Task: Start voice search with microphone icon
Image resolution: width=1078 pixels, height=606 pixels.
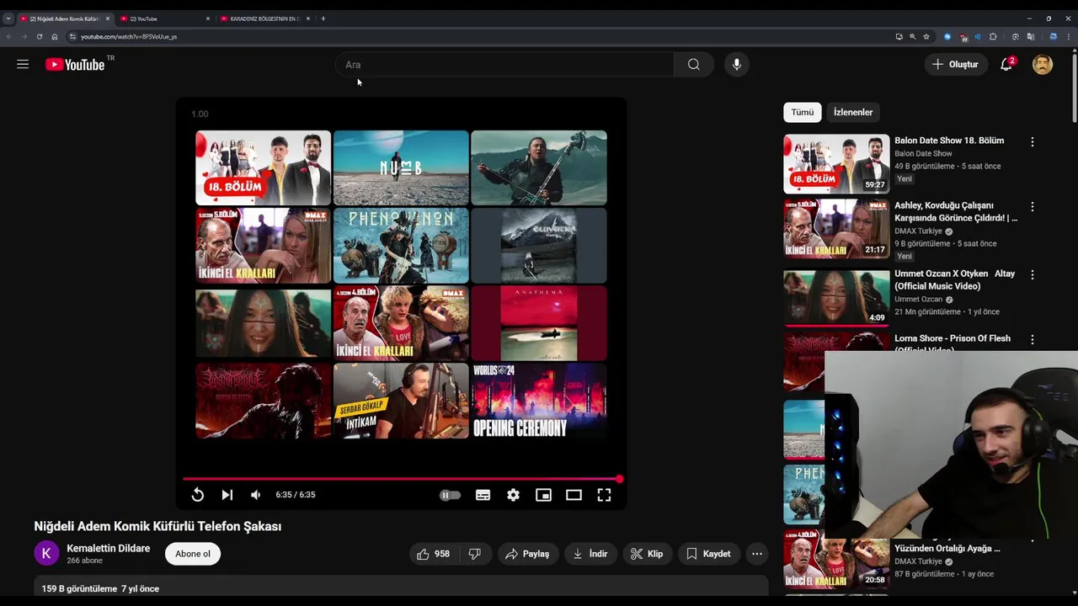Action: click(736, 65)
